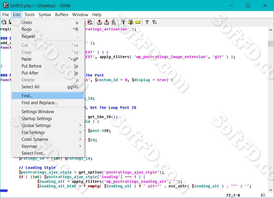Click the Find Previous toolbar icon
The height and width of the screenshot is (198, 274).
(x=90, y=22)
